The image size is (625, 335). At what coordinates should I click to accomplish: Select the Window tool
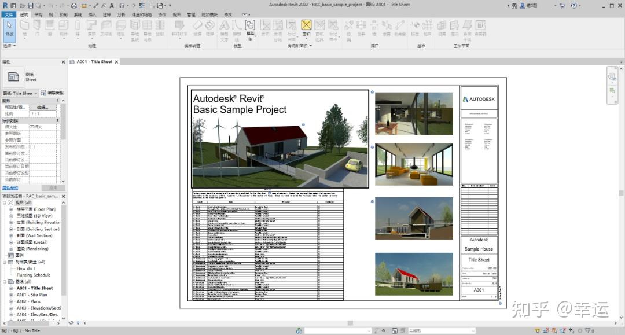(49, 27)
